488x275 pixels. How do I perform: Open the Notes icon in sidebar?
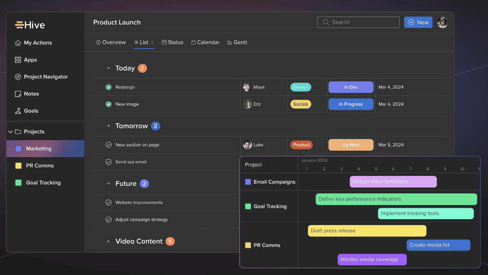pos(18,94)
